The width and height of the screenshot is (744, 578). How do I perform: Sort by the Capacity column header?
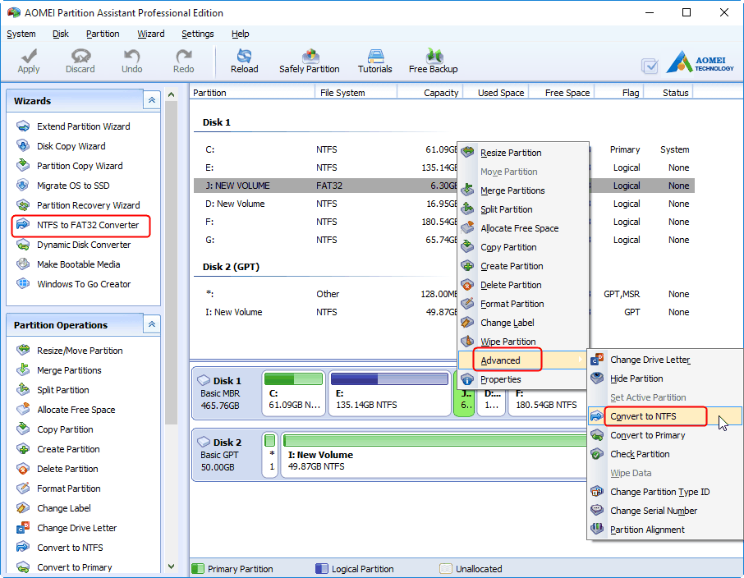(429, 93)
